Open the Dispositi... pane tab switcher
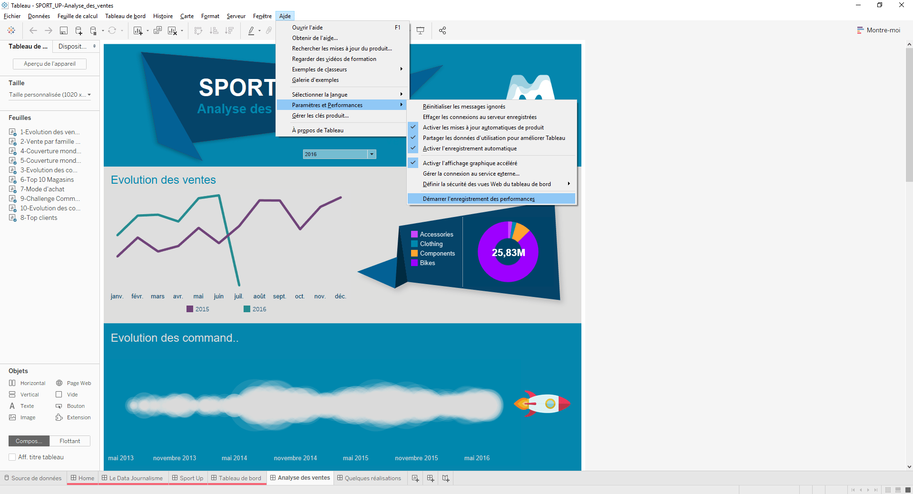Screen dimensions: 913x494 (x=76, y=46)
